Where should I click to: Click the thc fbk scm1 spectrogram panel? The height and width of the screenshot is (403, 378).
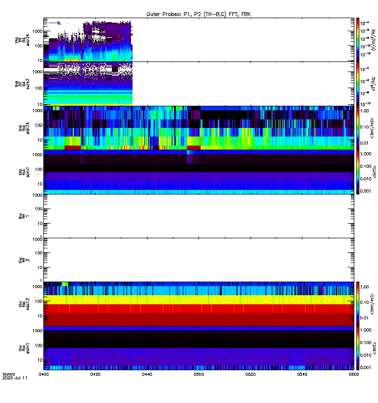199,348
